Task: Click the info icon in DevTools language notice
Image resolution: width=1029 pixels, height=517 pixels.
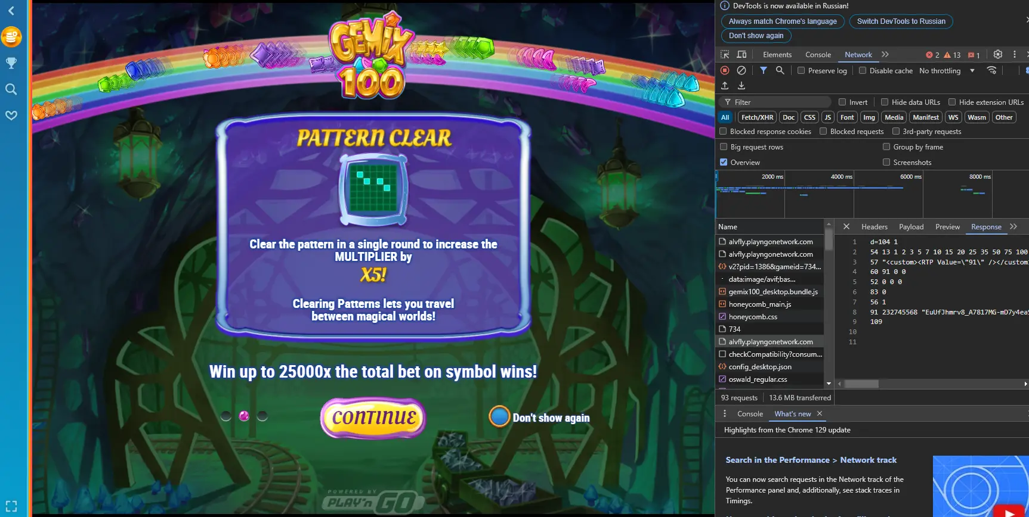Action: pos(725,5)
